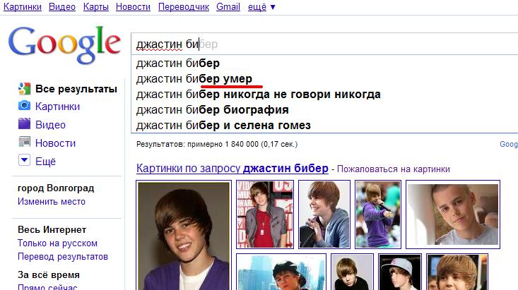Click город Волгоград location text

pos(56,188)
